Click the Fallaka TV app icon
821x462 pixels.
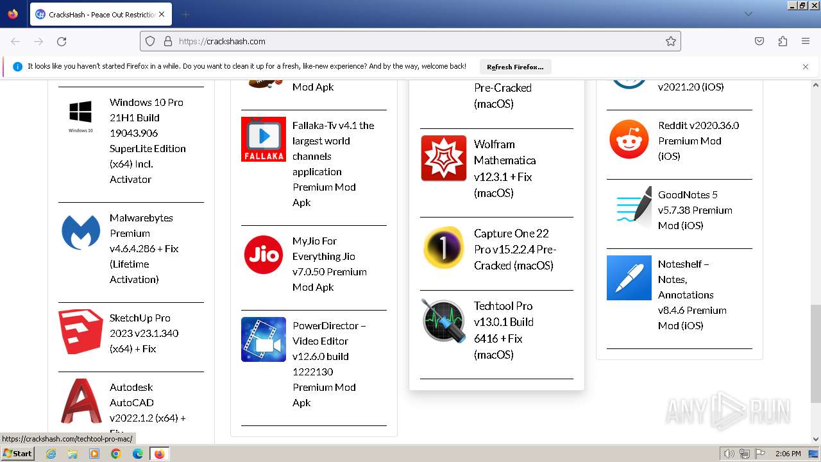(x=264, y=139)
